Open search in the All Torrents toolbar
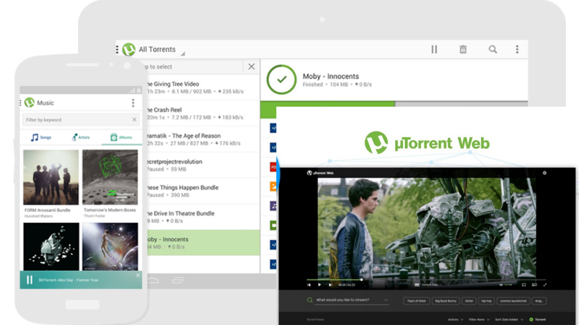Screen dimensions: 579x325 pyautogui.click(x=493, y=50)
